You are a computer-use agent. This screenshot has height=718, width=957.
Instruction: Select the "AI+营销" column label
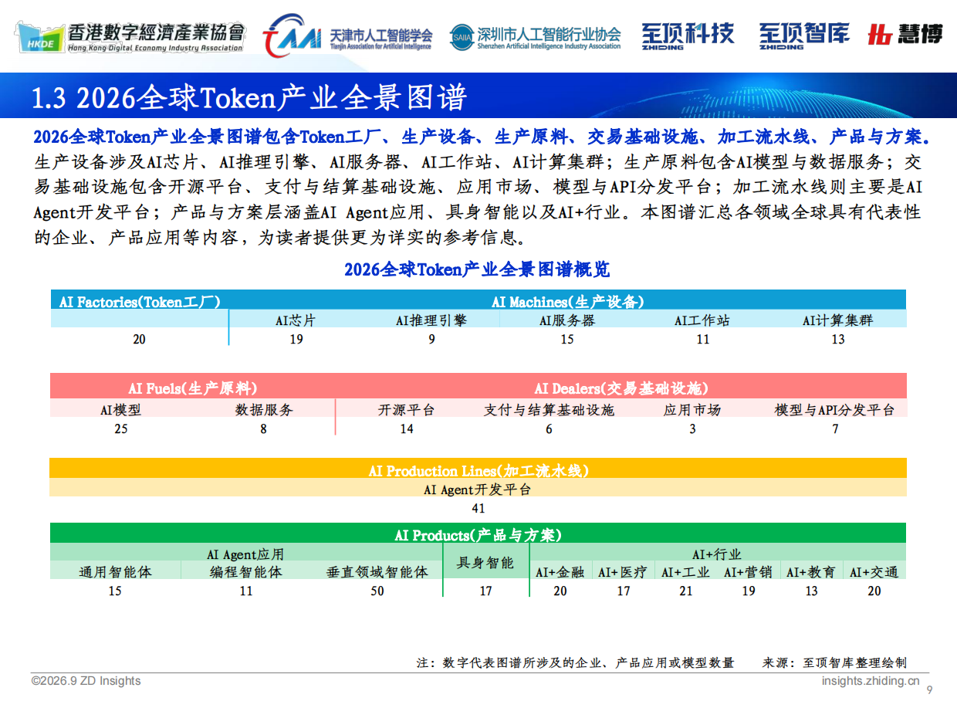[x=749, y=572]
